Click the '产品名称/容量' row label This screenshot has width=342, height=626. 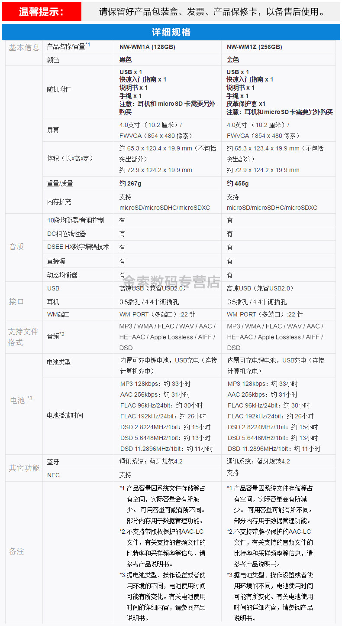tap(69, 46)
